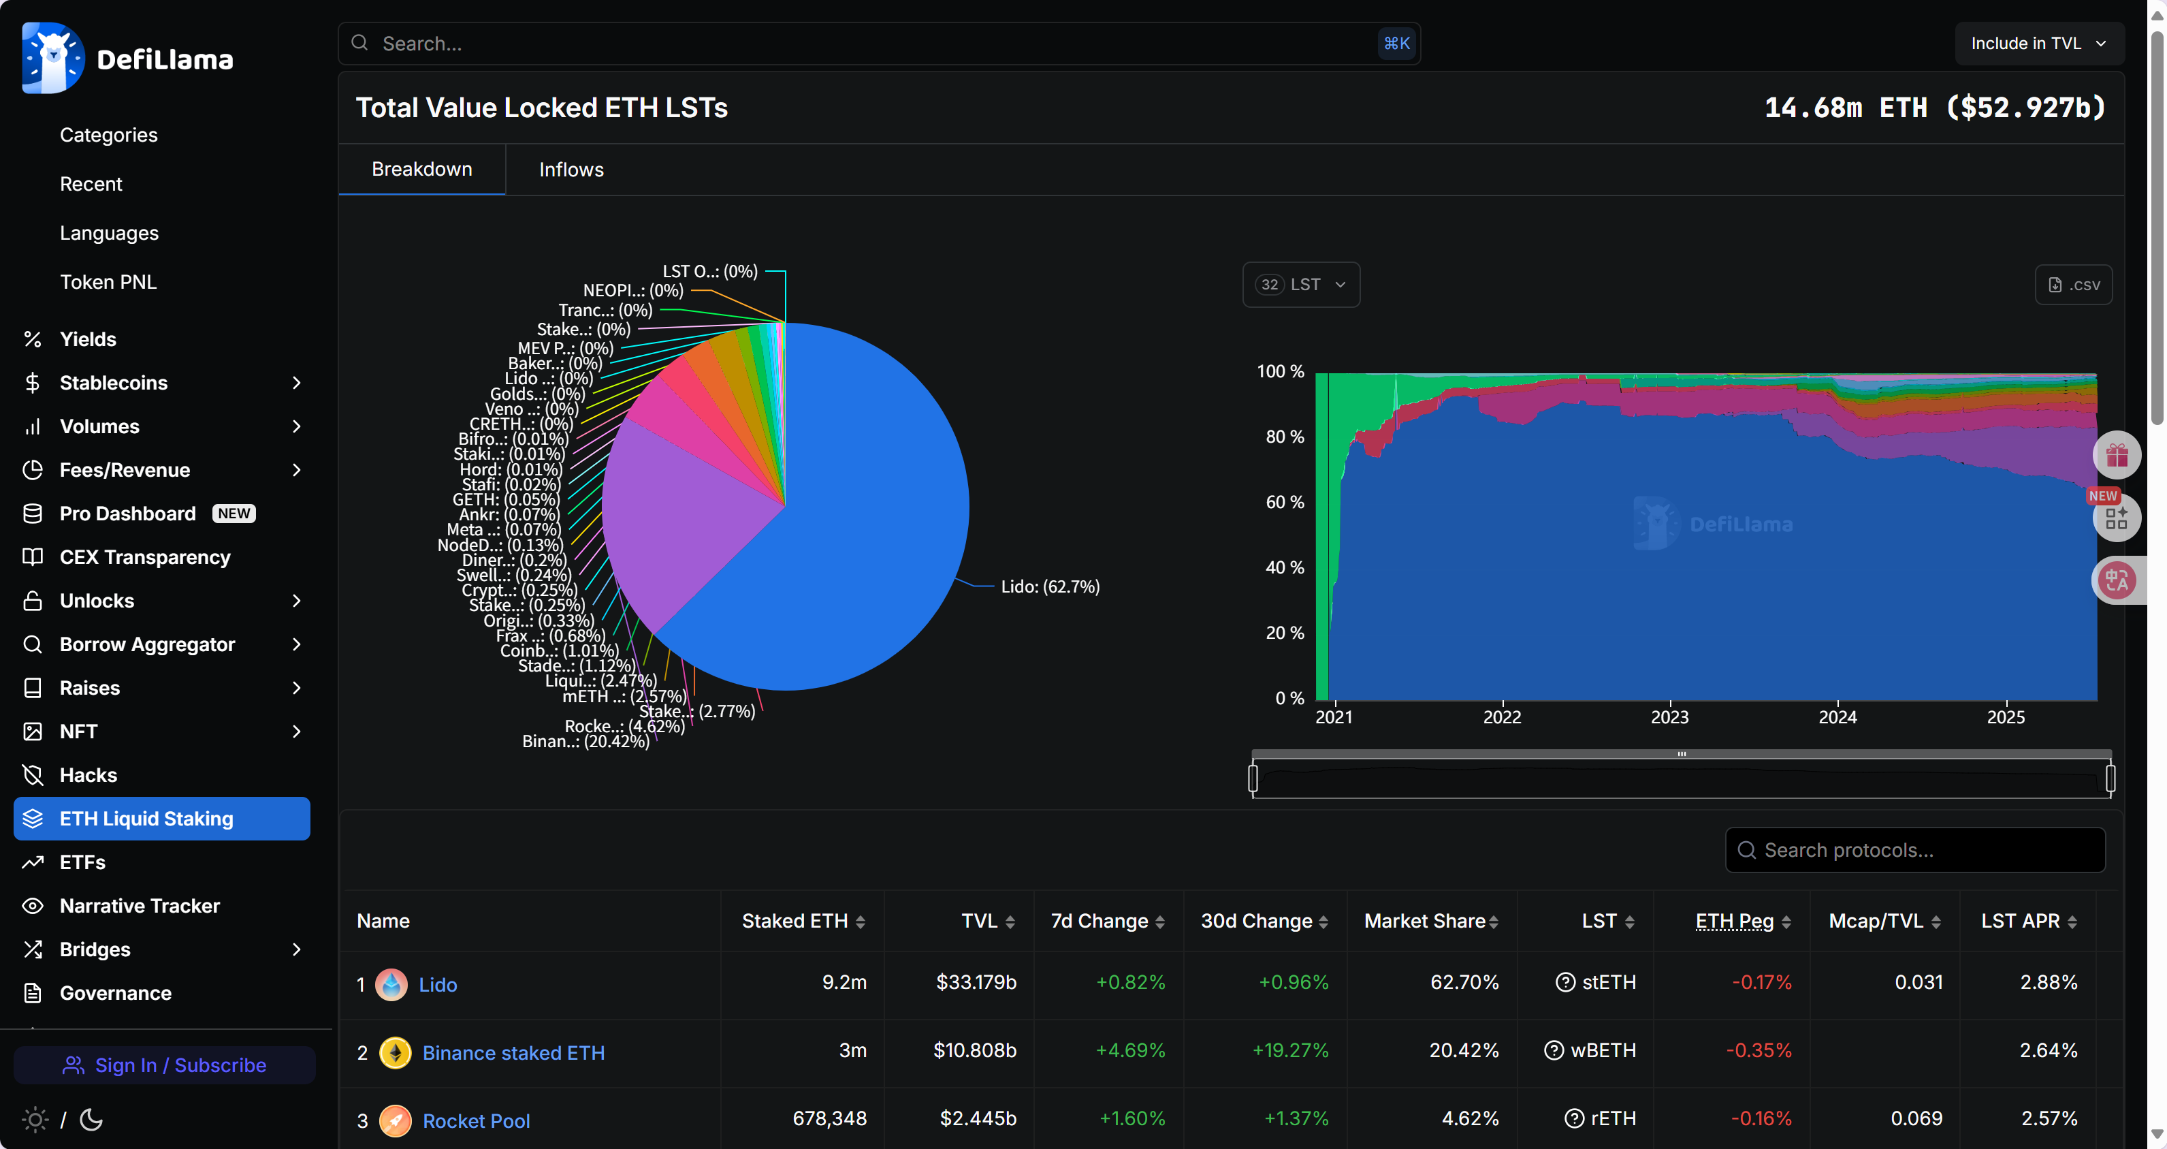Image resolution: width=2167 pixels, height=1149 pixels.
Task: Expand the Bridges submenu chevron
Action: coord(296,949)
